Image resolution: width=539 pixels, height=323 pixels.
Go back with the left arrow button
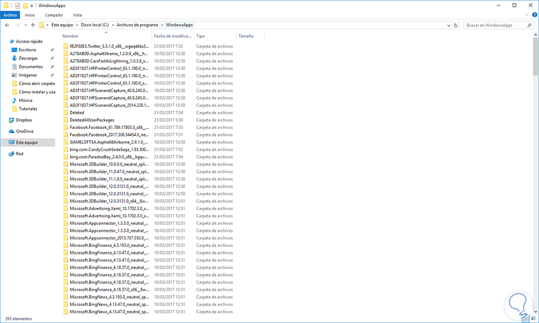point(7,25)
